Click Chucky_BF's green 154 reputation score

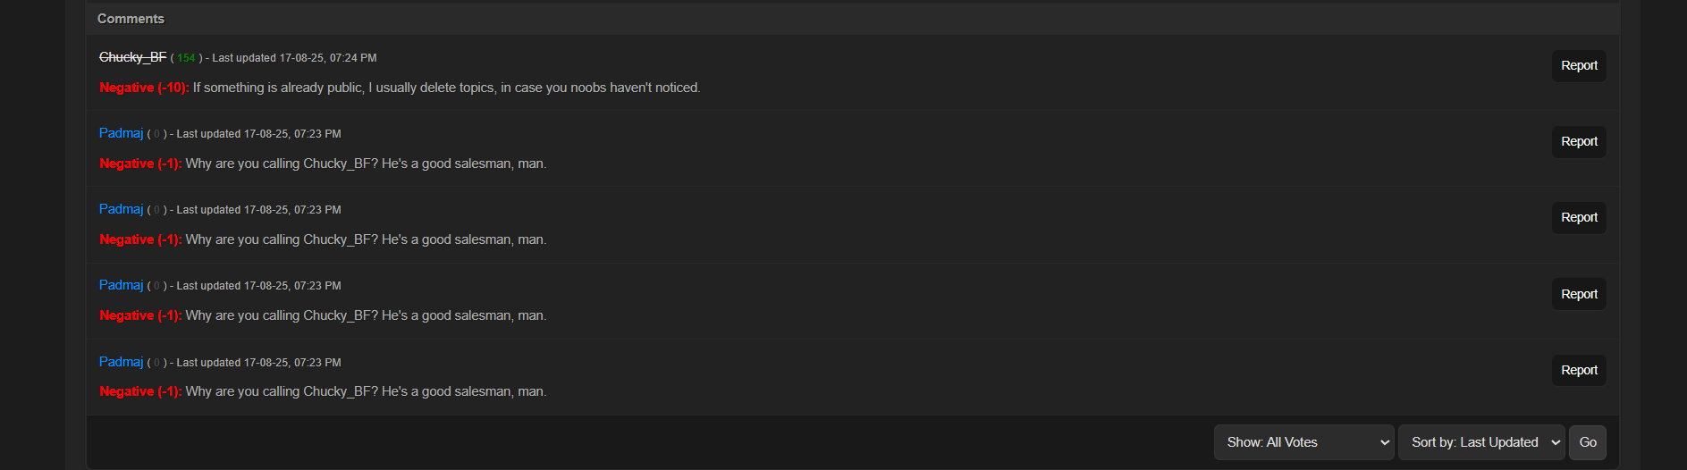click(x=186, y=58)
